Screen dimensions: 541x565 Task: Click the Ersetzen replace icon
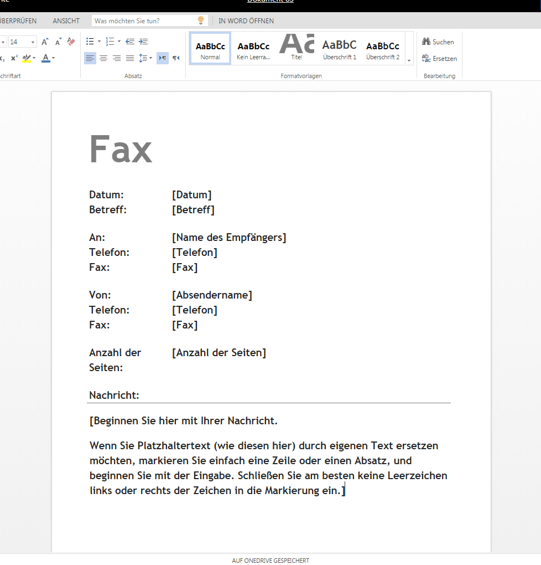pyautogui.click(x=426, y=58)
